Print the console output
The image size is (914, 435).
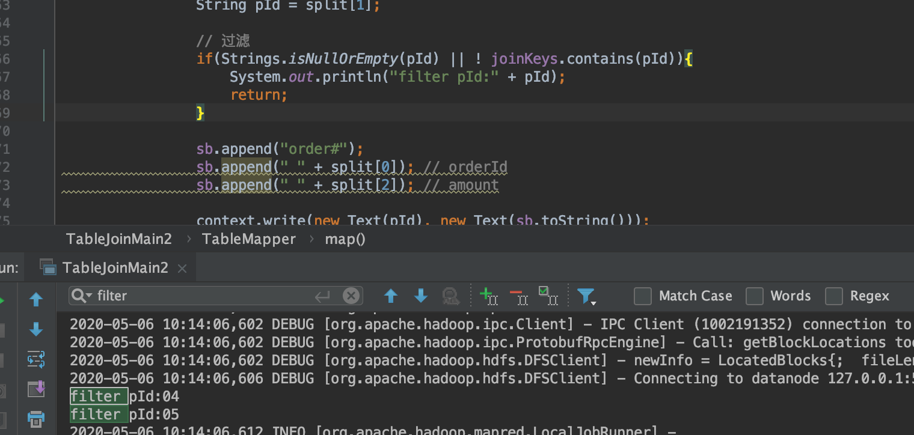(x=36, y=418)
